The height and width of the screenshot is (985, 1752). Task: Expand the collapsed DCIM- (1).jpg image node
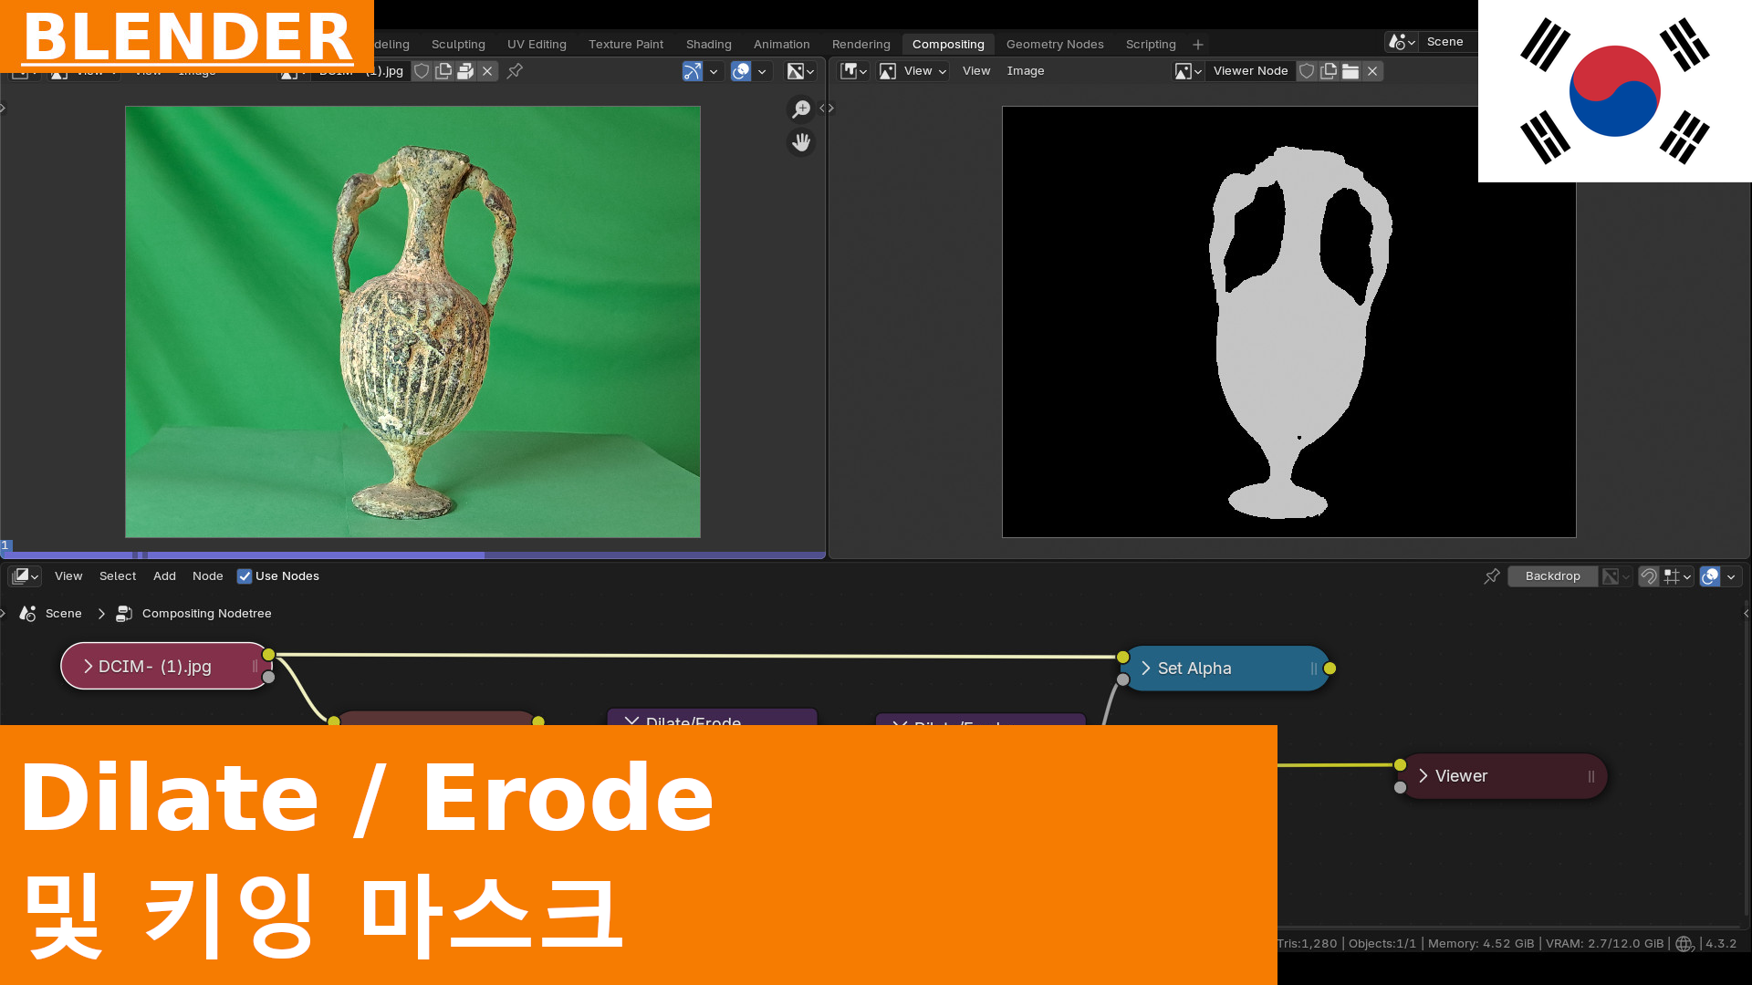[x=89, y=667]
